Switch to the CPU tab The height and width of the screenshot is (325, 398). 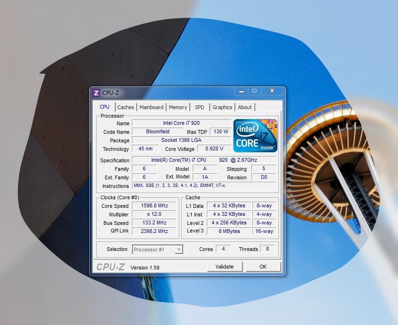click(x=104, y=107)
